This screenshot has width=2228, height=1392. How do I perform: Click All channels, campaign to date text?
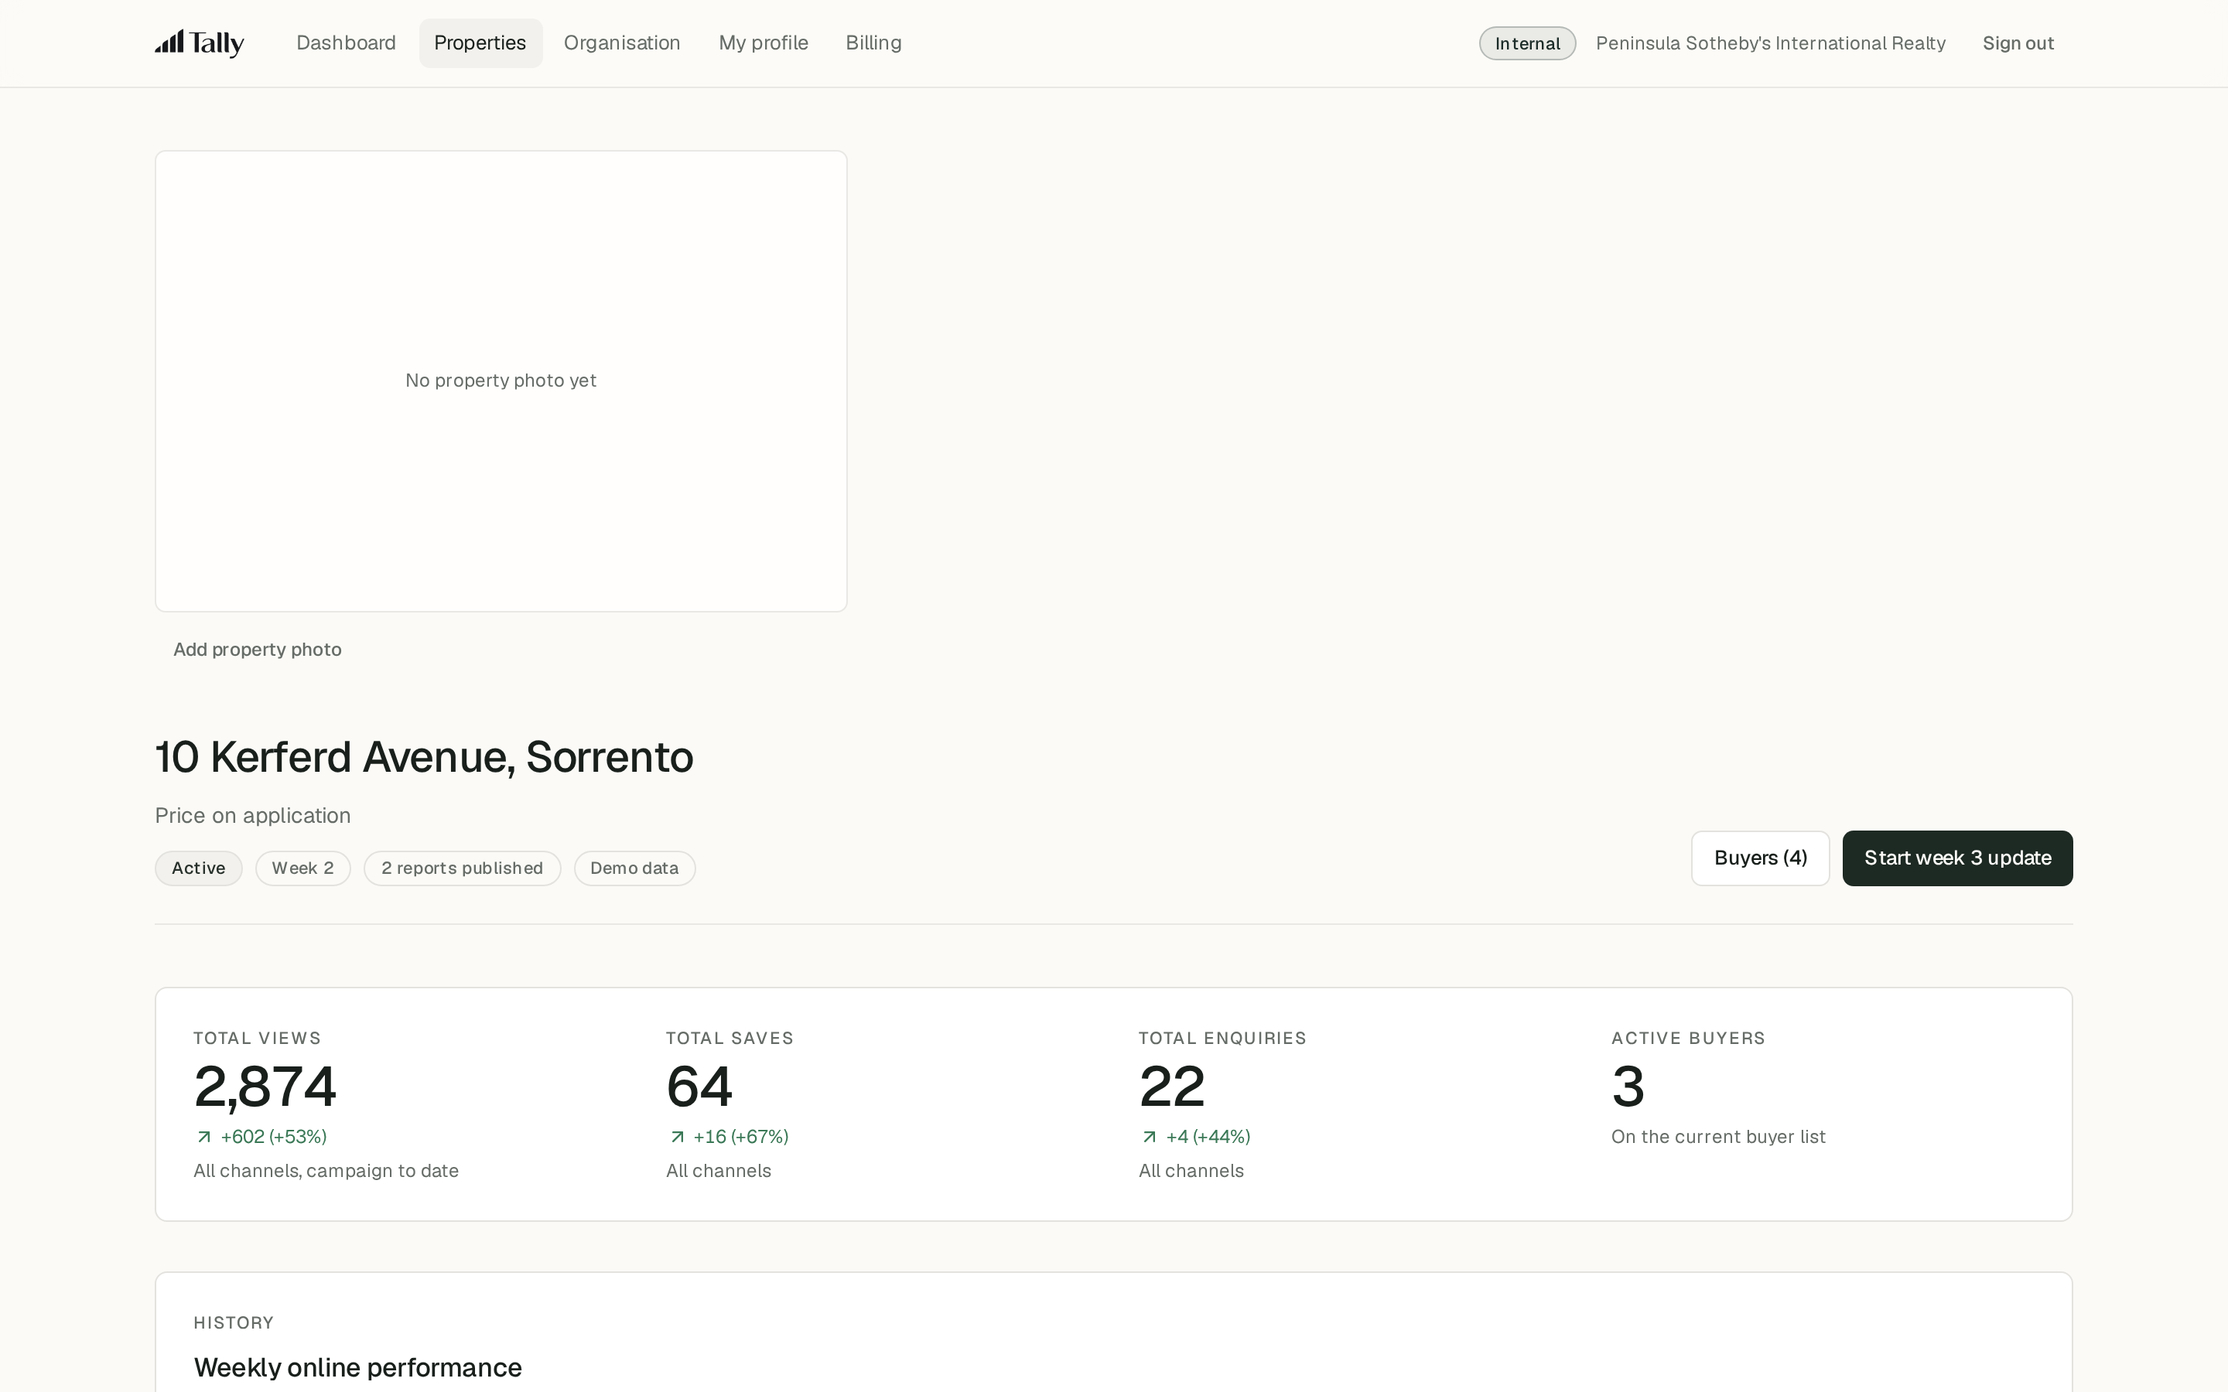[326, 1171]
